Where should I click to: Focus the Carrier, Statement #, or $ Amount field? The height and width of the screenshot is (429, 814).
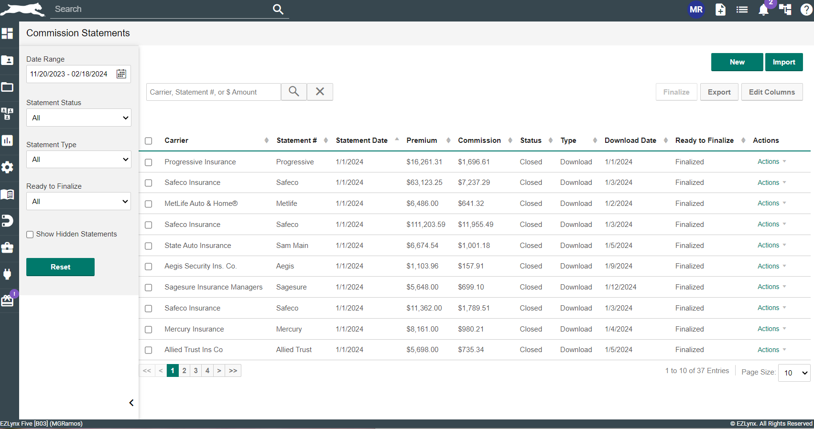(x=214, y=92)
